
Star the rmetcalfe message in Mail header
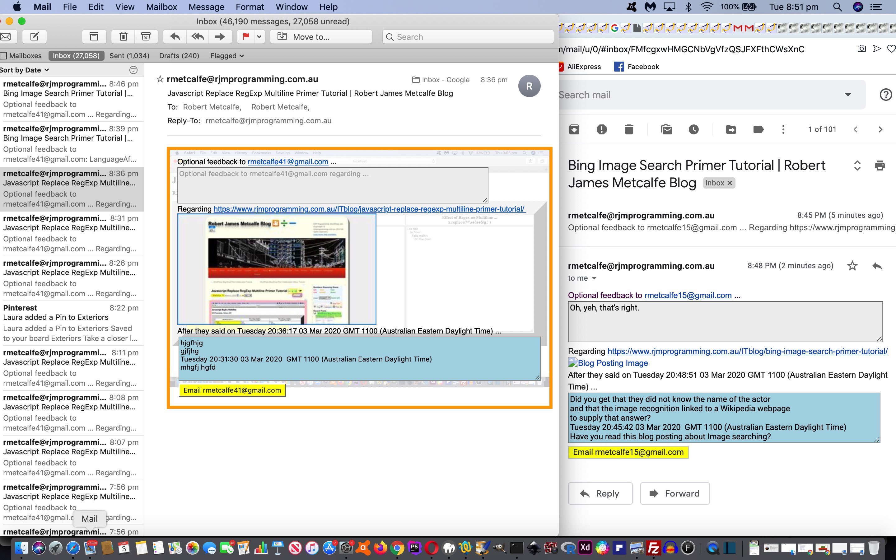(x=160, y=79)
